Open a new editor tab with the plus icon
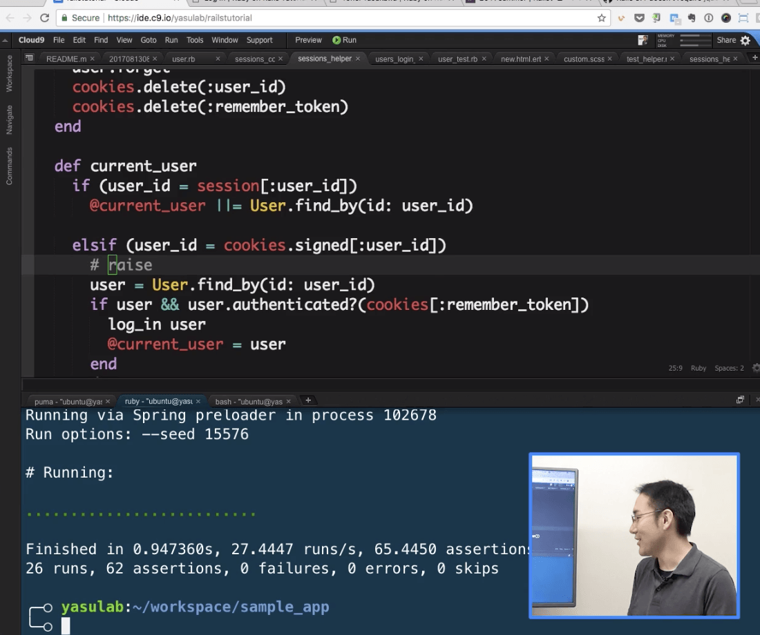The image size is (760, 635). (x=754, y=58)
